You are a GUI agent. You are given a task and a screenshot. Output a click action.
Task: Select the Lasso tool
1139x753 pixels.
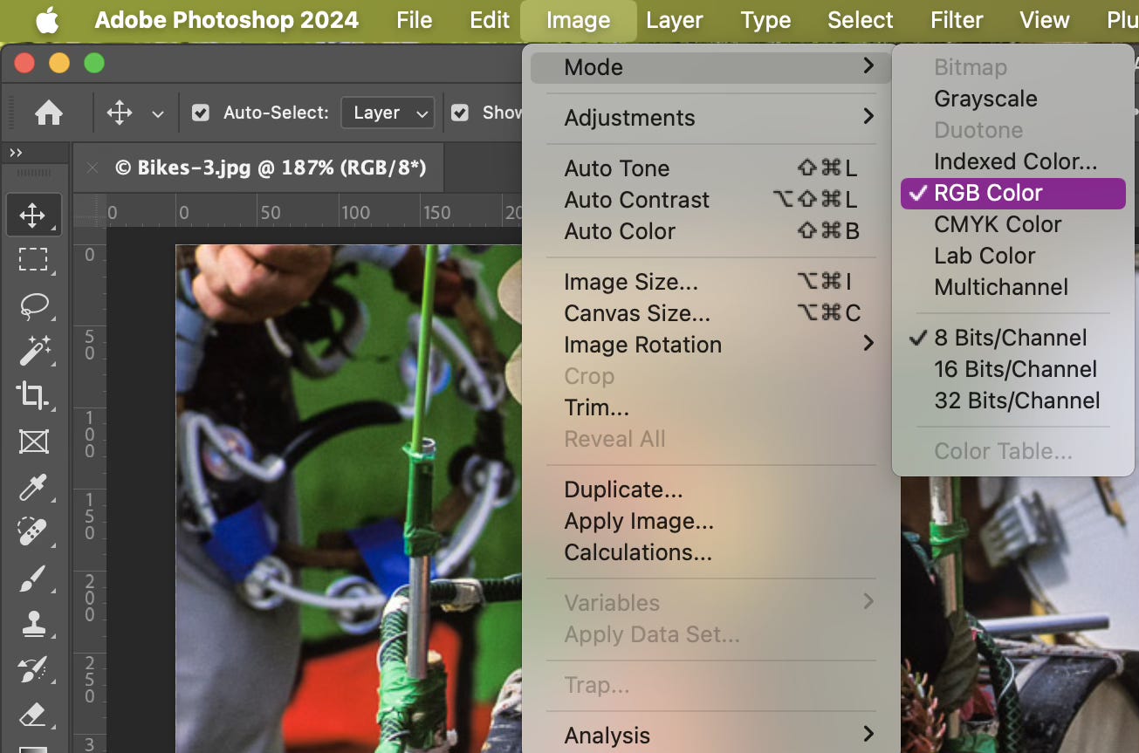[x=33, y=305]
